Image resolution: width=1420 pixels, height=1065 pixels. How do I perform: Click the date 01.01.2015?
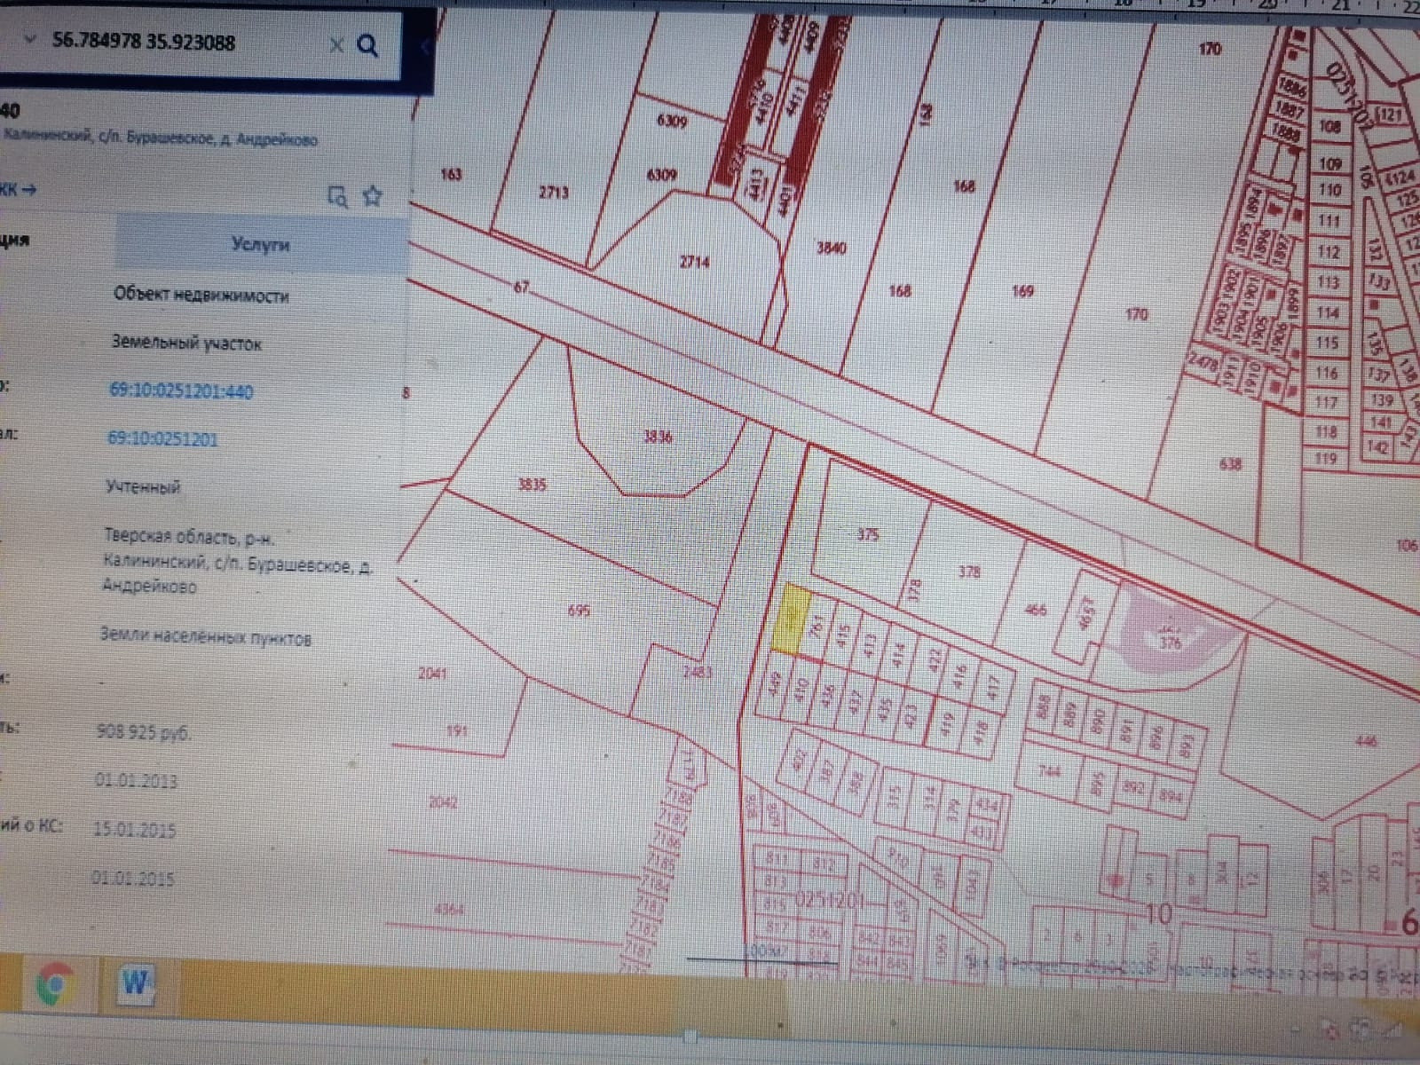point(133,879)
